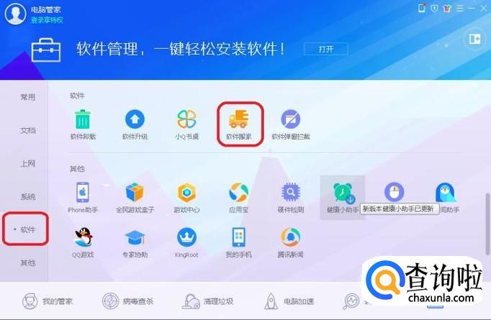Open the 软件搬家 truck icon

(239, 119)
